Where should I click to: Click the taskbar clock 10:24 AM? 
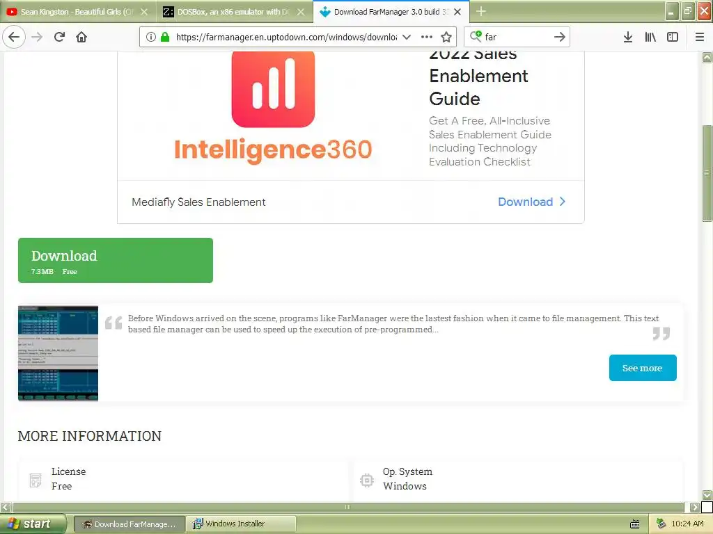(x=687, y=524)
